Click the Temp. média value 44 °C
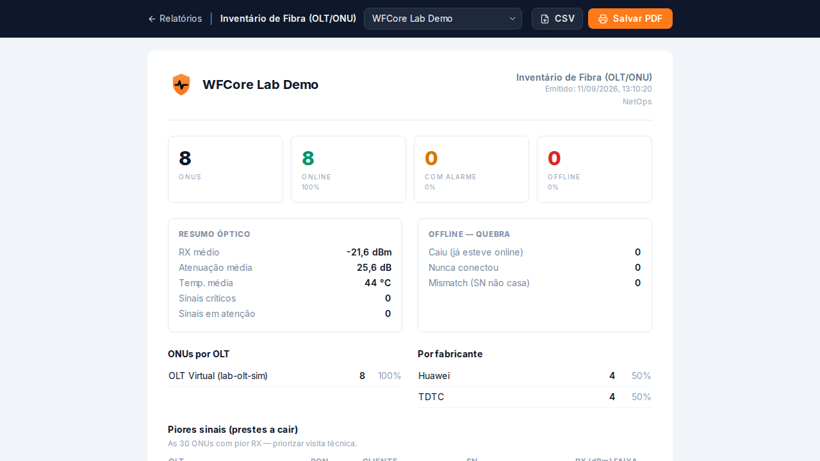820x461 pixels. coord(378,283)
